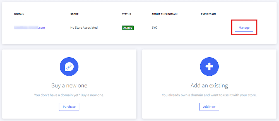Image resolution: width=279 pixels, height=121 pixels.
Task: Click the 'You don't have a domain yet' description
Action: point(69,95)
